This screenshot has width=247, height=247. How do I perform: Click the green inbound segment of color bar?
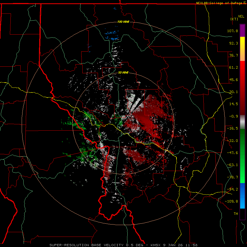tap(242, 156)
